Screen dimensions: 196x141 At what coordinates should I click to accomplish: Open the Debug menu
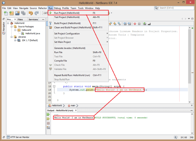point(57,8)
